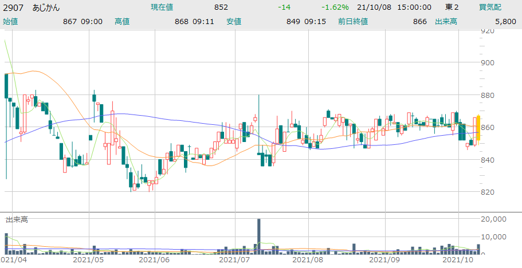Click the 始値 label
This screenshot has width=522, height=268.
[x=11, y=21]
